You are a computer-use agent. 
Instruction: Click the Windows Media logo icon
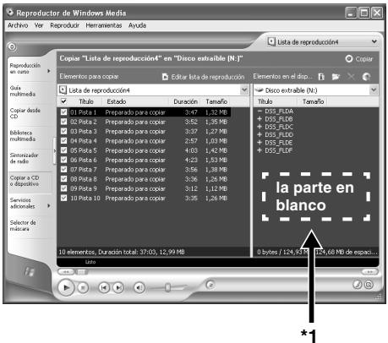tap(29, 271)
